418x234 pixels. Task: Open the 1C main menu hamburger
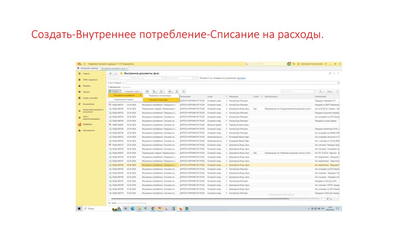click(x=84, y=64)
